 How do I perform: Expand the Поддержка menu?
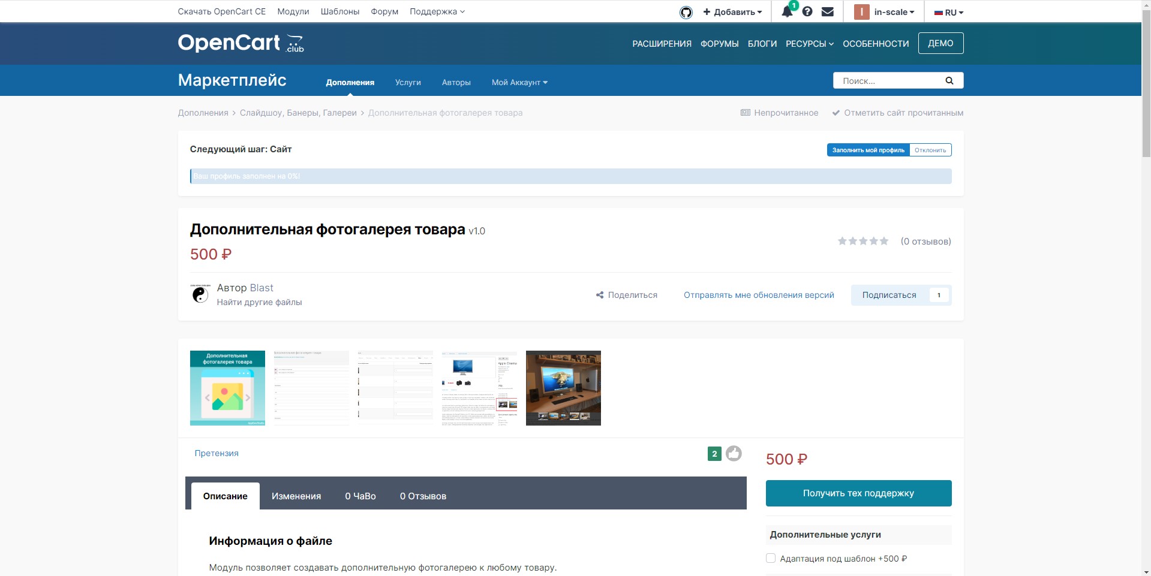437,11
